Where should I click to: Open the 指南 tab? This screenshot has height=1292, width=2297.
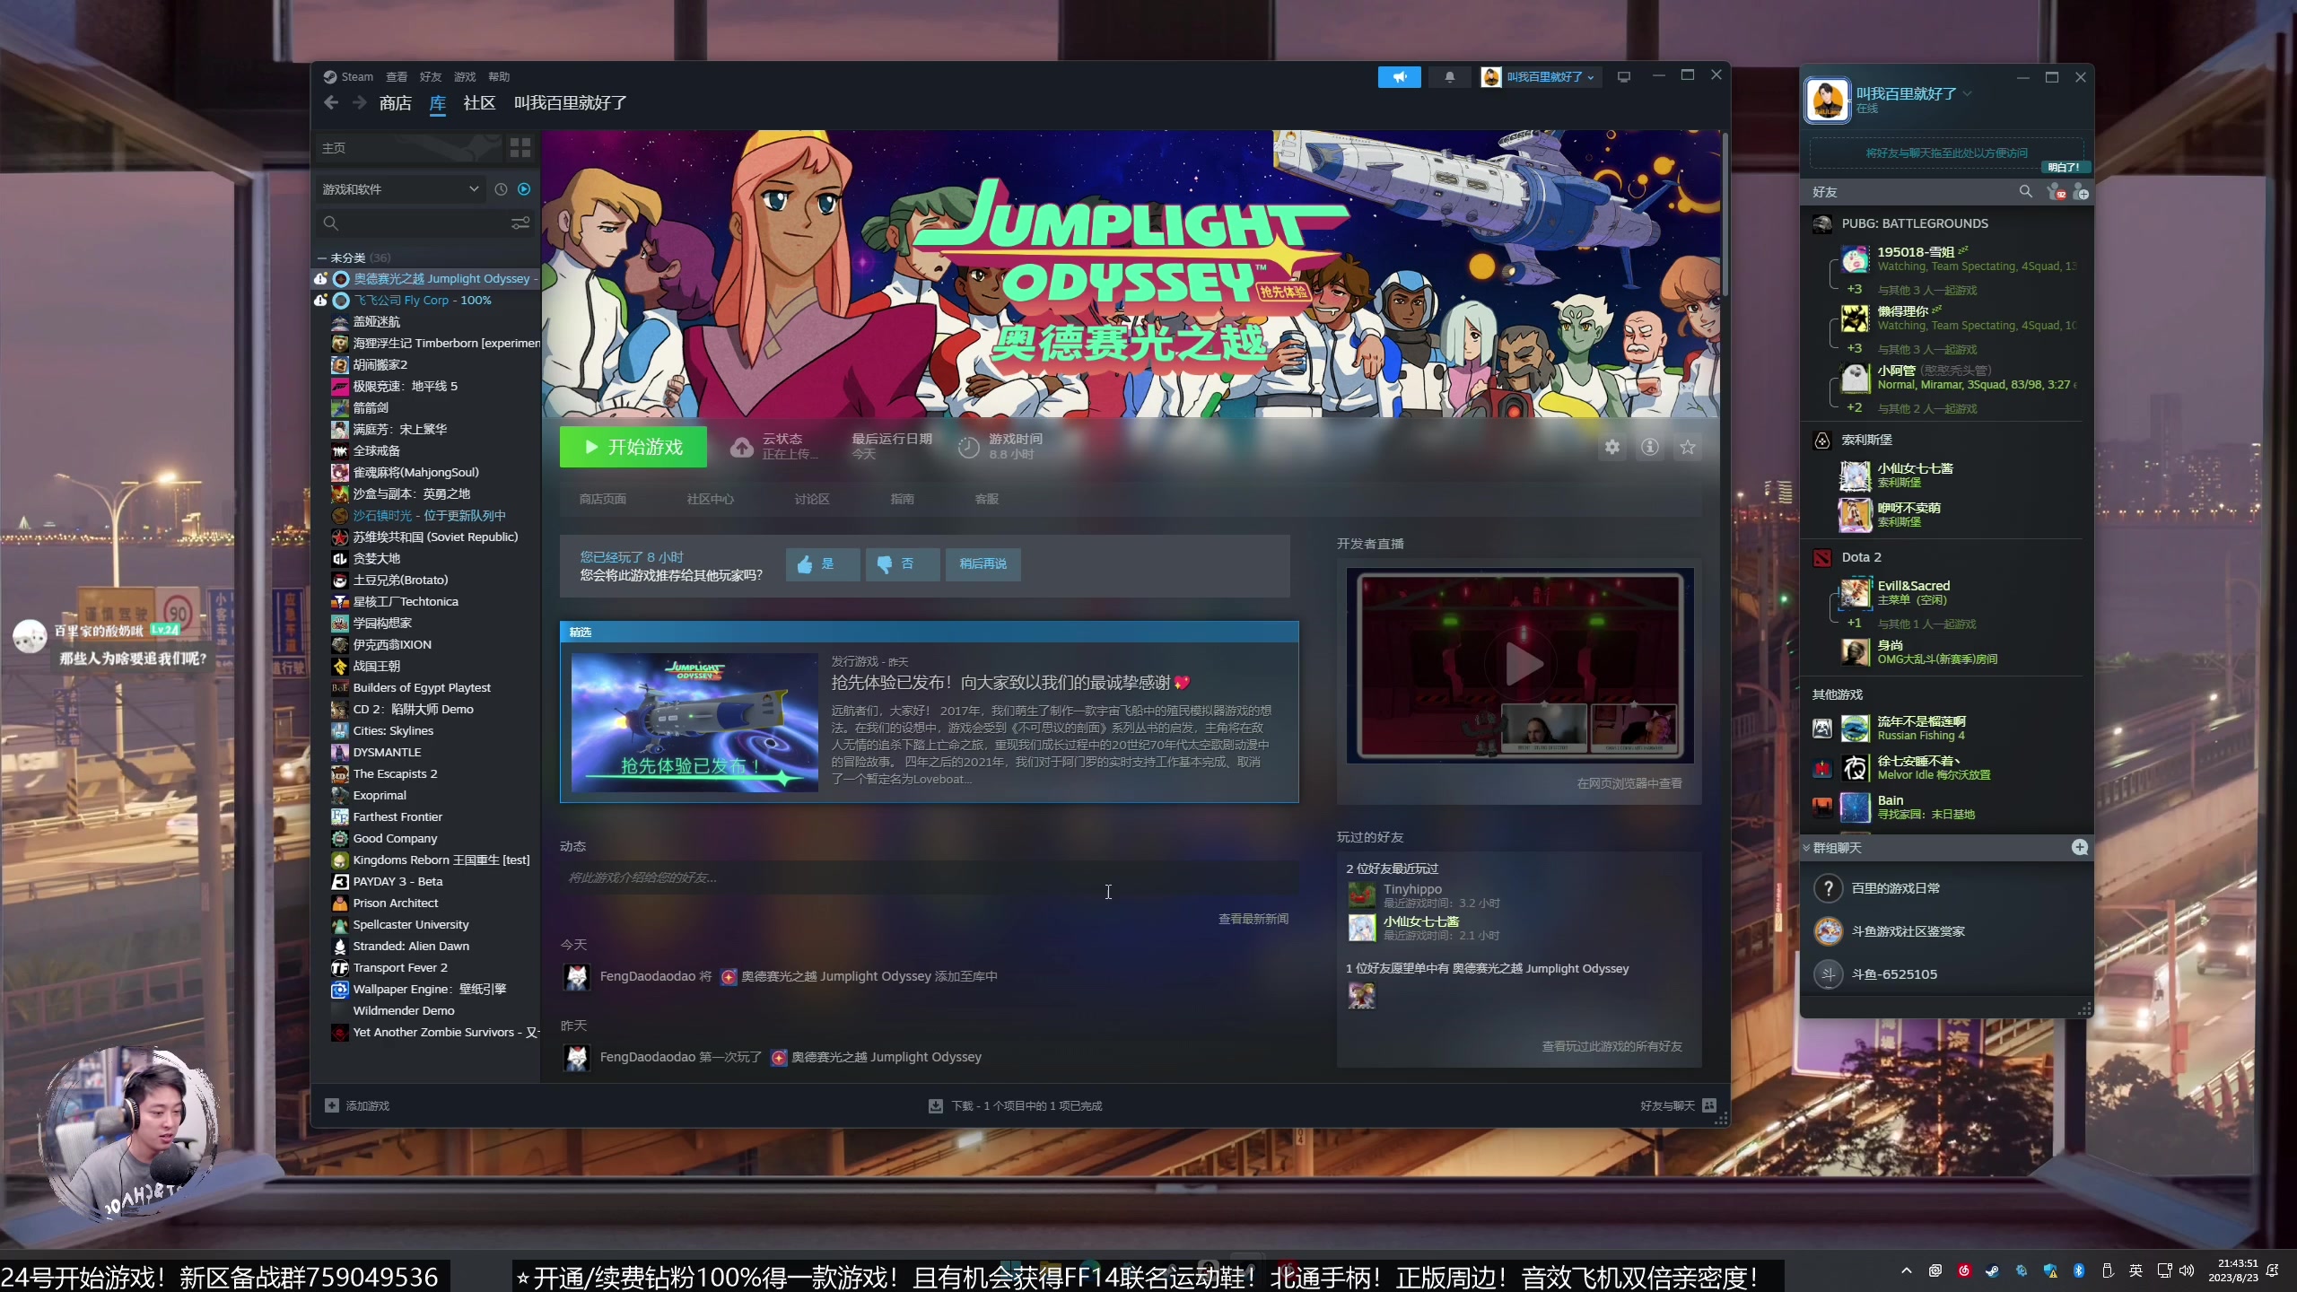coord(902,500)
